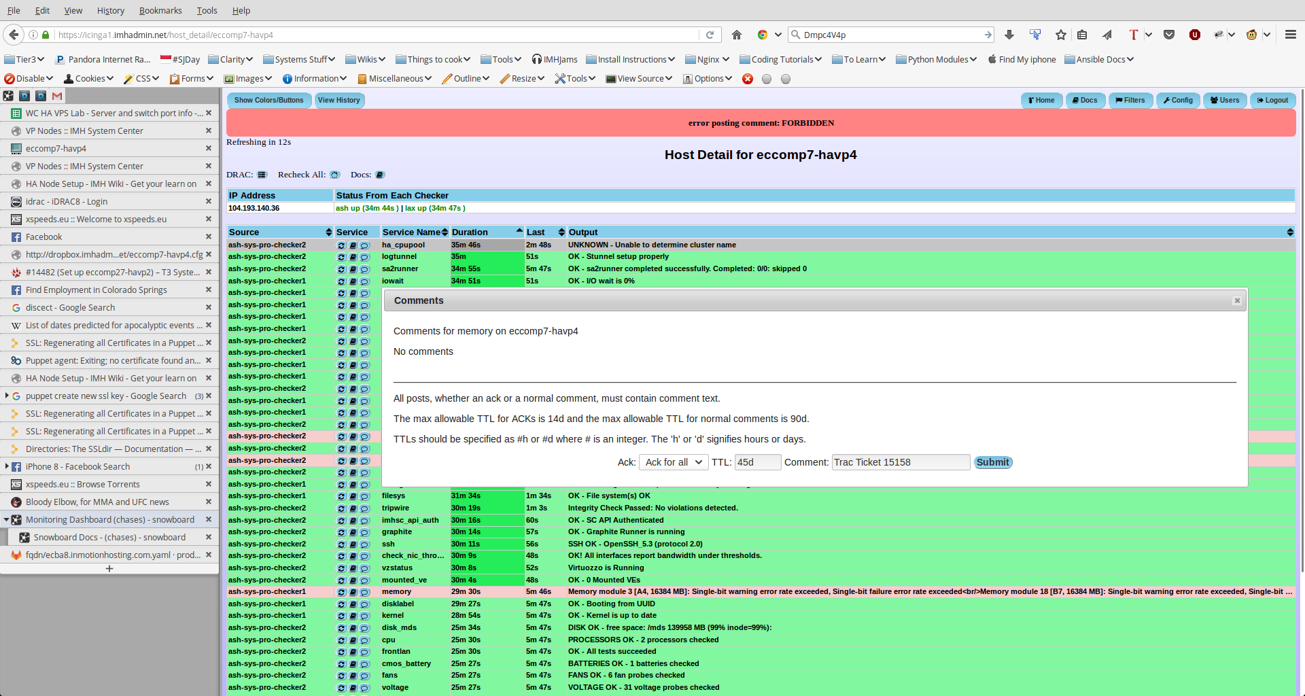Image resolution: width=1305 pixels, height=696 pixels.
Task: Open docs icon for logtunnel service row
Action: 353,257
